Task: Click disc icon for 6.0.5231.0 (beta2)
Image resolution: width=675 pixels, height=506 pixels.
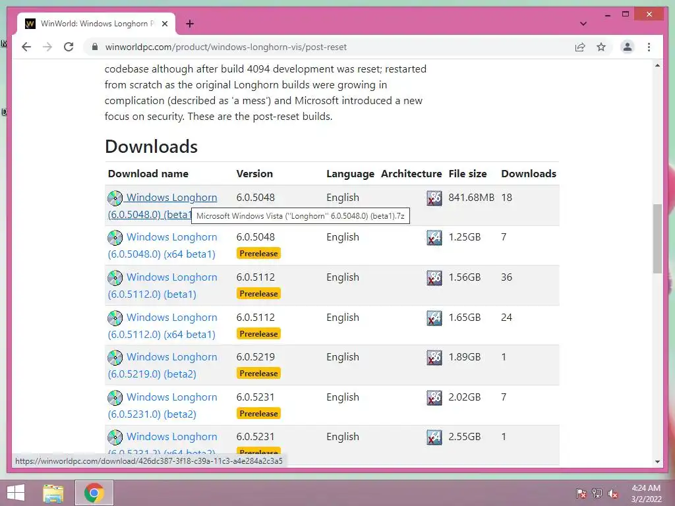Action: 115,397
